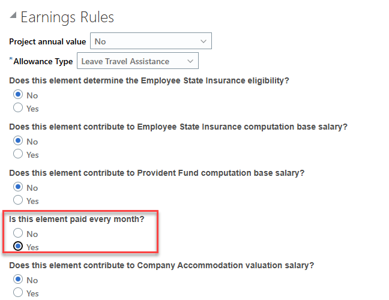This screenshot has width=389, height=300.
Task: Click the Provident Fund base salary question
Action: point(157,173)
